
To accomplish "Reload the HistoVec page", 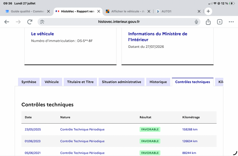I will (x=30, y=22).
